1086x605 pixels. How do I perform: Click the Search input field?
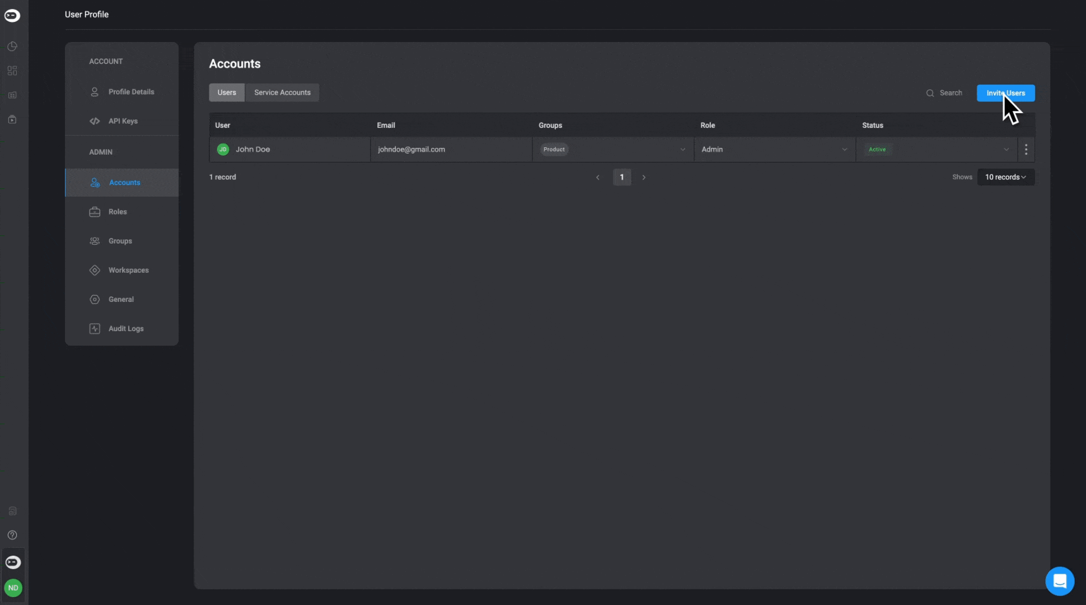click(951, 93)
